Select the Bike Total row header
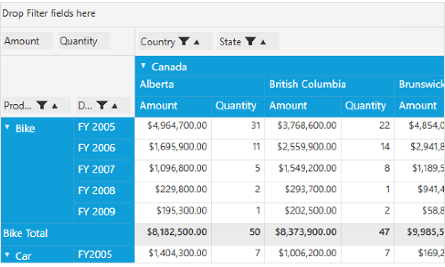This screenshot has height=267, width=445. click(26, 233)
